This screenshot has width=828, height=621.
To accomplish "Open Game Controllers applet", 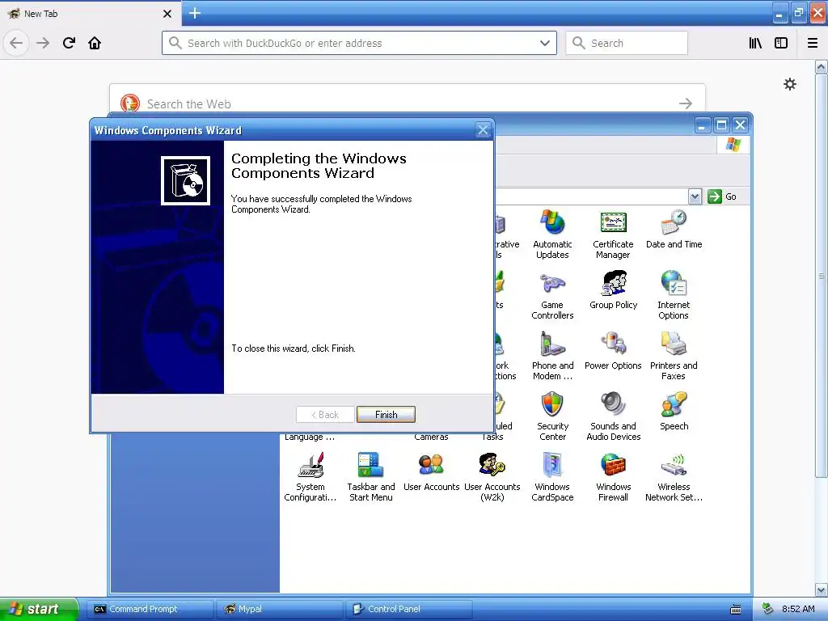I will point(552,295).
